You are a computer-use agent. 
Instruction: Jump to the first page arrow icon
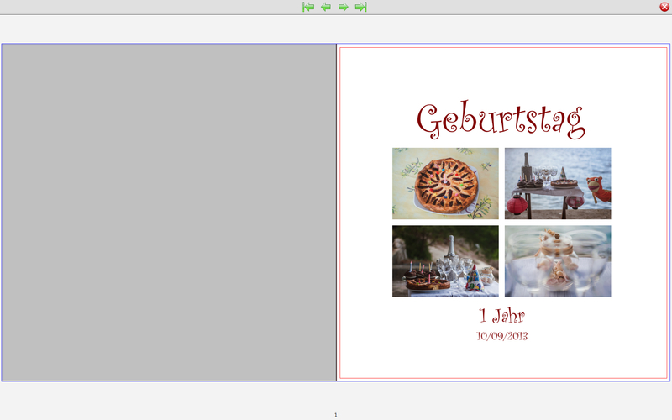[x=308, y=7]
